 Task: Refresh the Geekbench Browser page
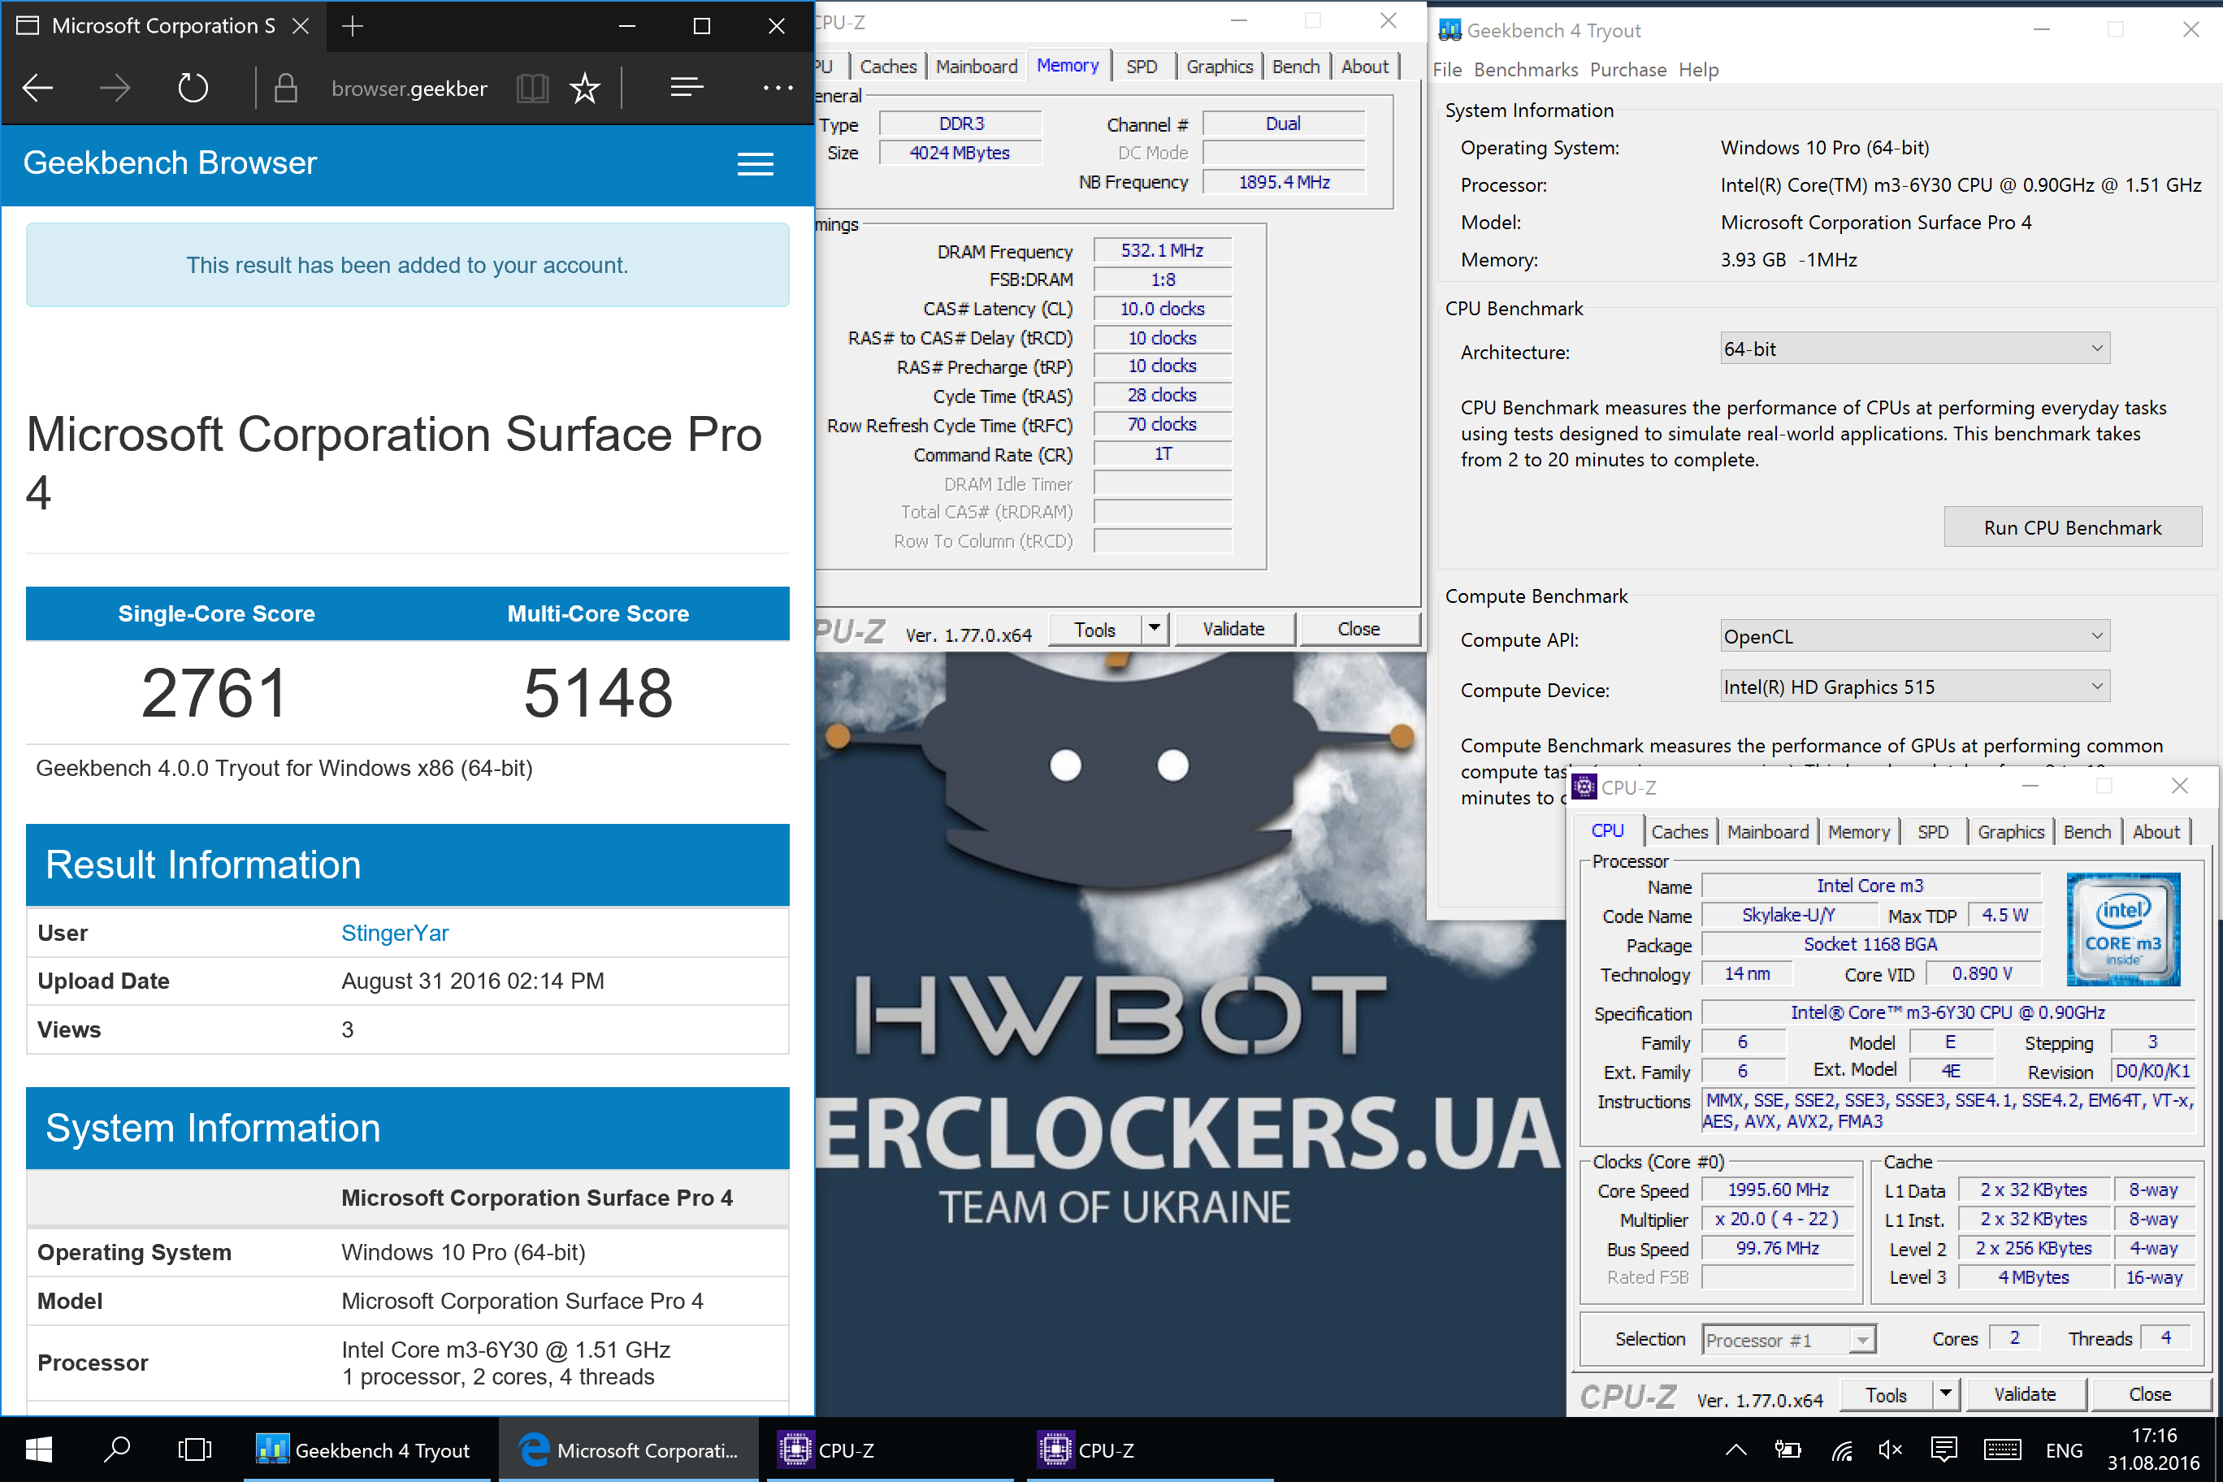coord(193,88)
